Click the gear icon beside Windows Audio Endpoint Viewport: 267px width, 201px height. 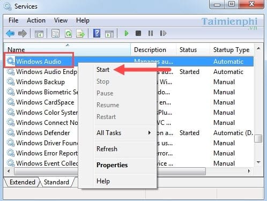click(x=11, y=72)
